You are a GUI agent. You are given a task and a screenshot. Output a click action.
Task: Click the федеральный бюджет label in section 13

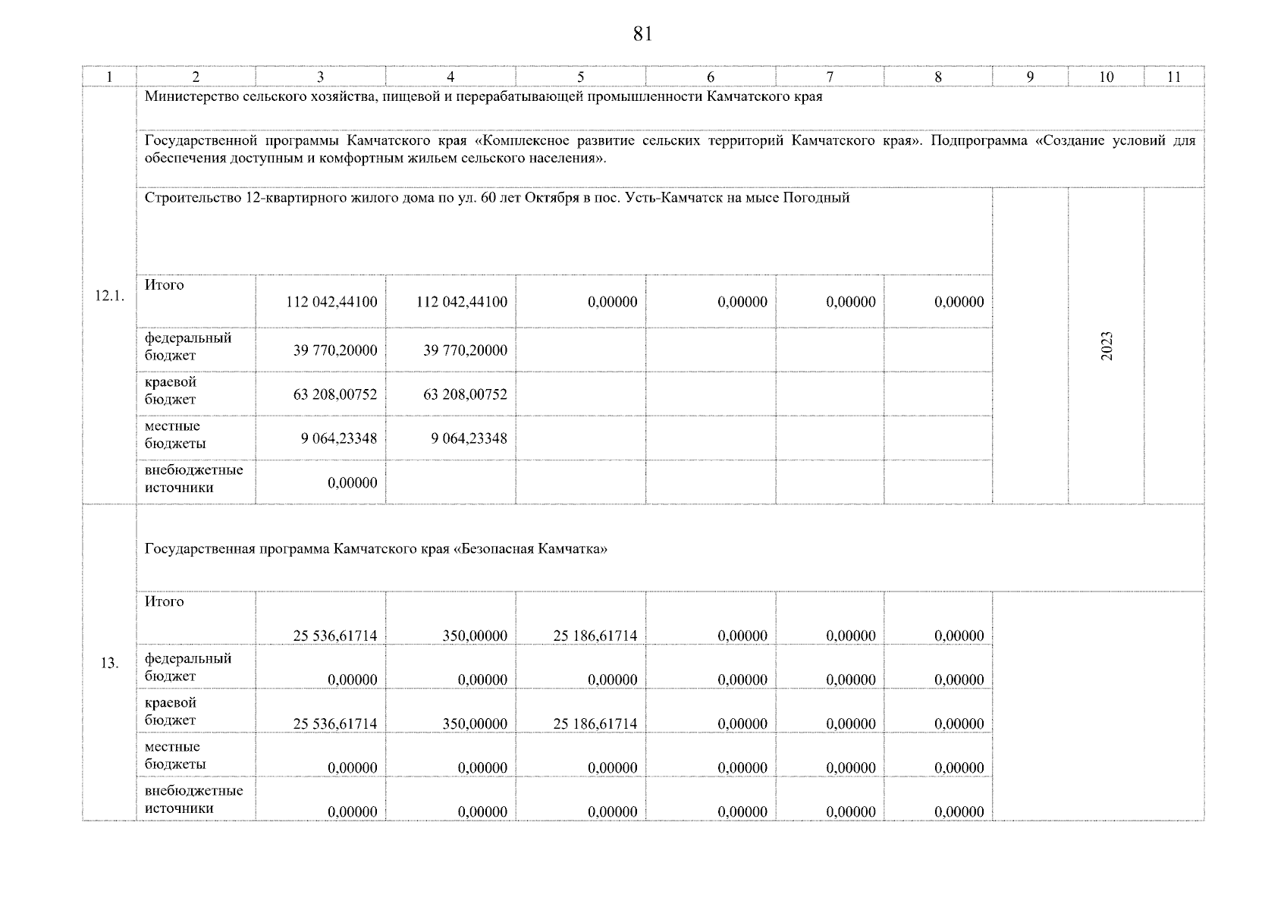pos(188,667)
